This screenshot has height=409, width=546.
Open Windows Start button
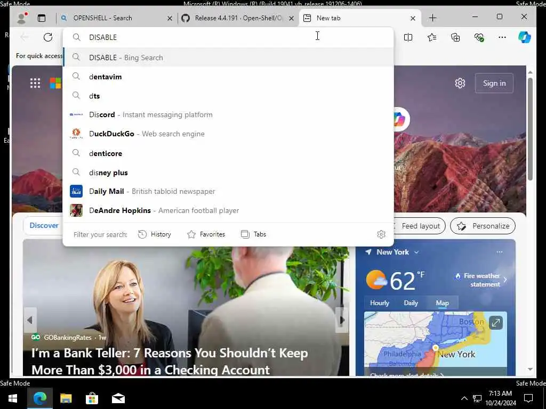pos(13,398)
